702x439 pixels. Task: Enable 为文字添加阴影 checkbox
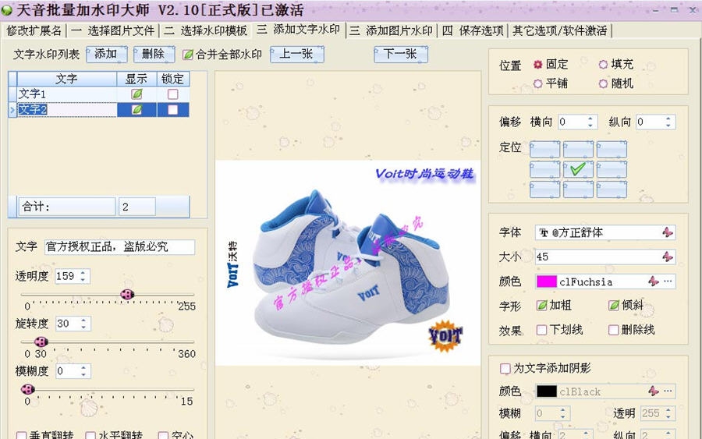pos(505,368)
